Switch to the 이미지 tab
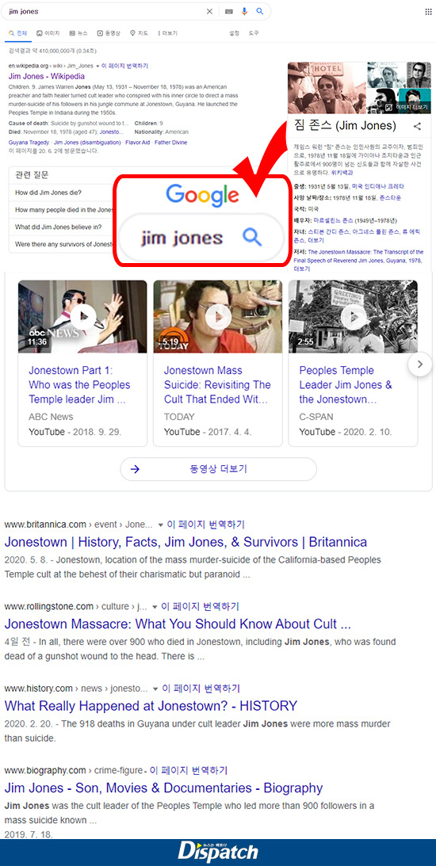This screenshot has width=436, height=866. click(x=48, y=33)
